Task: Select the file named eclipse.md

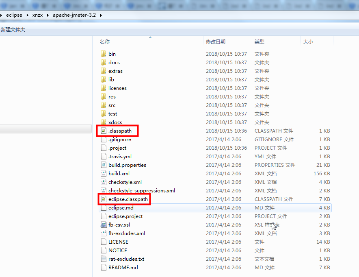Action: coord(121,208)
